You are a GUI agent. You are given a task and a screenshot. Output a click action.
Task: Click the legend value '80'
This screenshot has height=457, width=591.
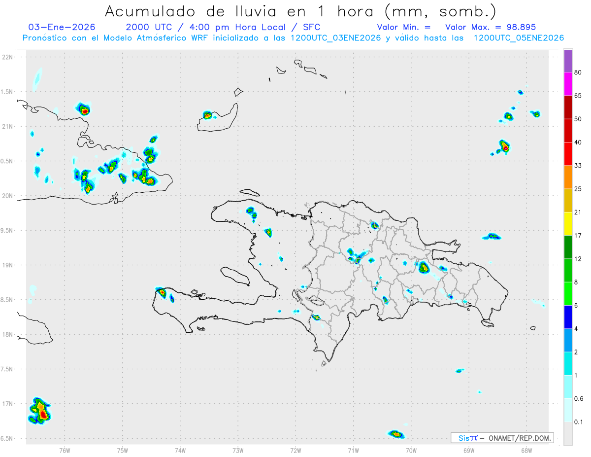[578, 72]
